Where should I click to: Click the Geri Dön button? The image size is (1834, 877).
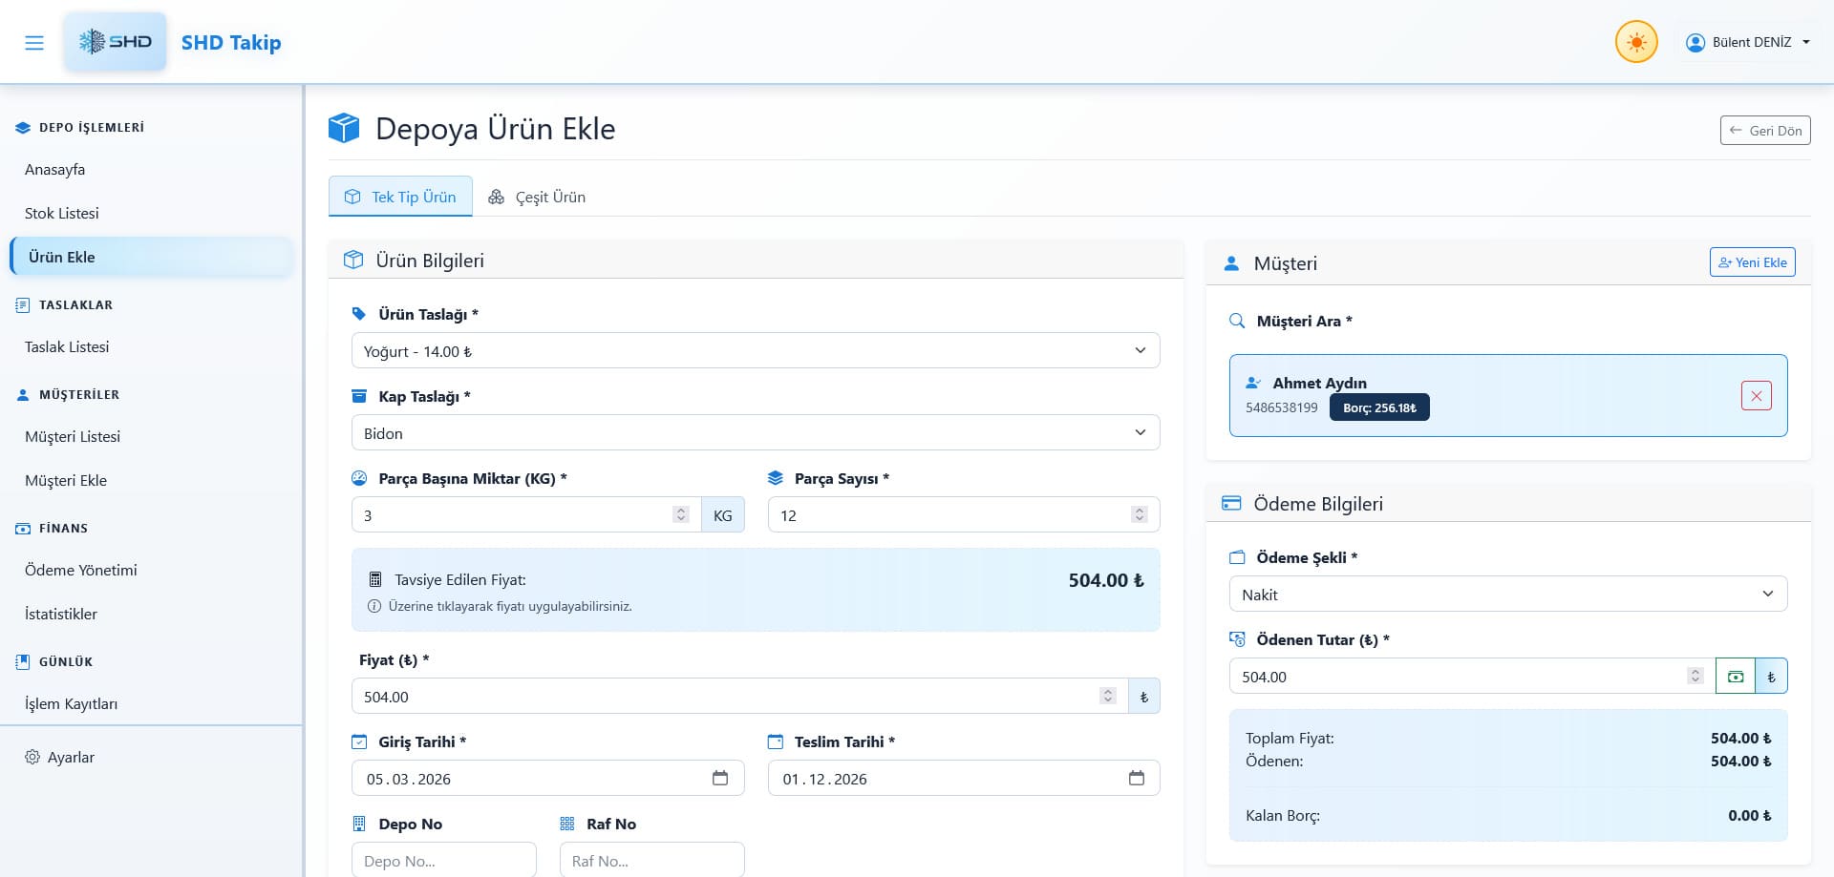[1764, 131]
